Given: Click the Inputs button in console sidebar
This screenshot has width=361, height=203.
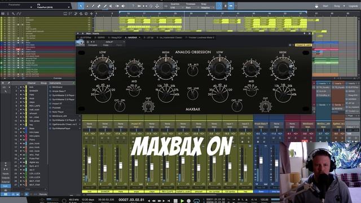Looking at the screenshot, I should (6, 174).
